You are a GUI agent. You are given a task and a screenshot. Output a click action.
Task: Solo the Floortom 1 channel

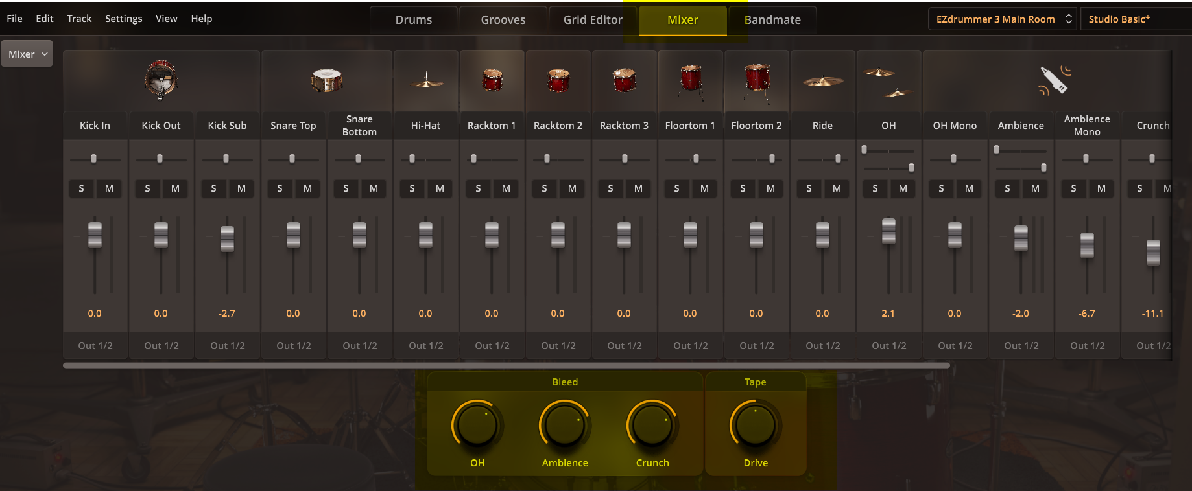click(676, 188)
